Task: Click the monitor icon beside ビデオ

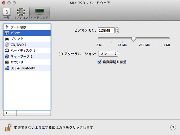Action: [7, 33]
